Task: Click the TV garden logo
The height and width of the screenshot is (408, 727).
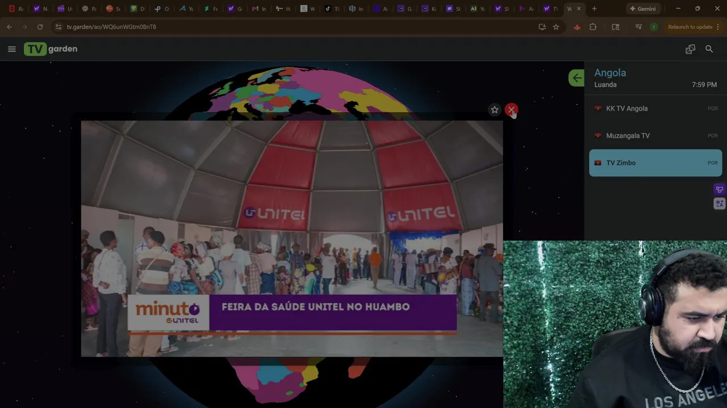Action: tap(51, 49)
